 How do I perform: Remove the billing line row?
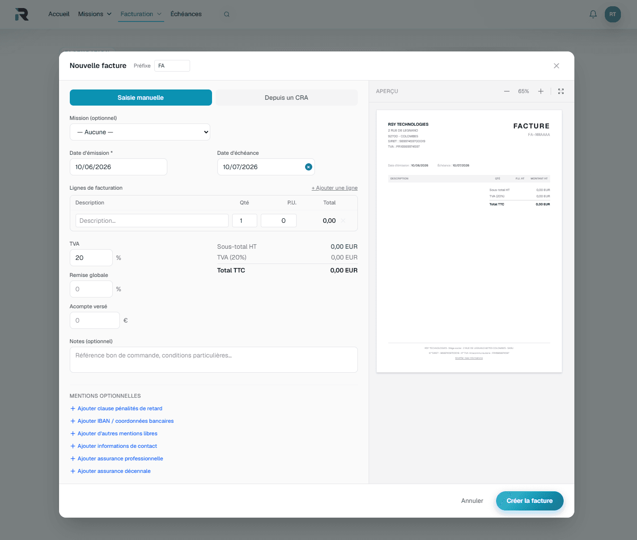(x=344, y=221)
